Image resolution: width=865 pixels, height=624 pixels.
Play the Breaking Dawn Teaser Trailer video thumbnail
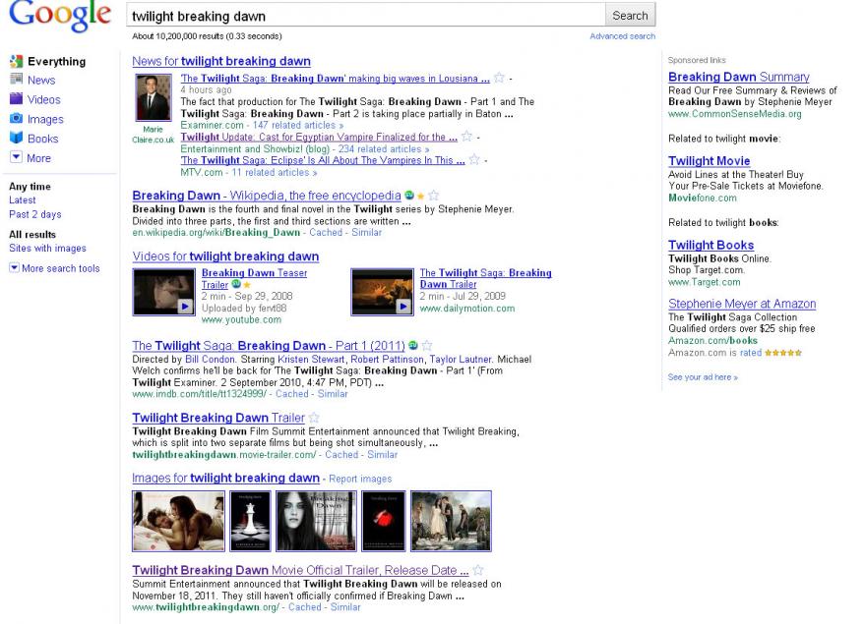pyautogui.click(x=163, y=292)
